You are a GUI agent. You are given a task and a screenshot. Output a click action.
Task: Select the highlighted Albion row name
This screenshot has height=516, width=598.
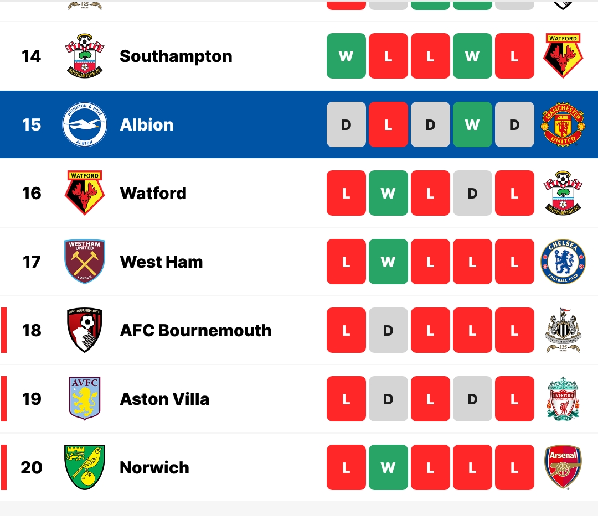(x=147, y=125)
